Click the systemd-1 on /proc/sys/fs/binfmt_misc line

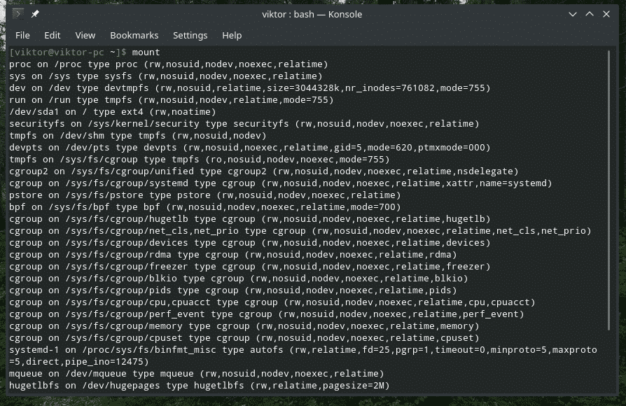tap(303, 350)
